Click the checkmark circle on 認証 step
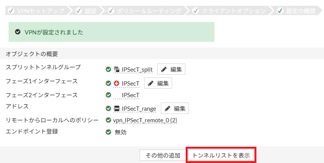324x163 pixels. click(79, 11)
